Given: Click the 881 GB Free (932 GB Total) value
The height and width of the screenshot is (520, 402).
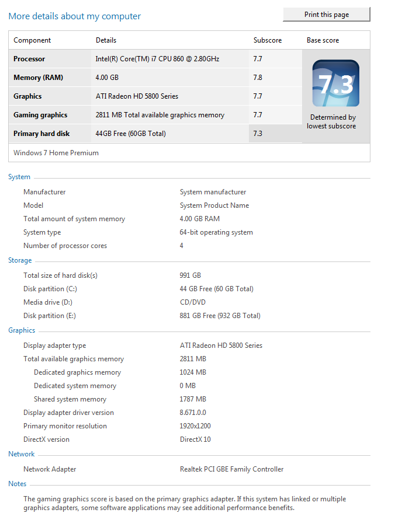Looking at the screenshot, I should click(x=220, y=316).
